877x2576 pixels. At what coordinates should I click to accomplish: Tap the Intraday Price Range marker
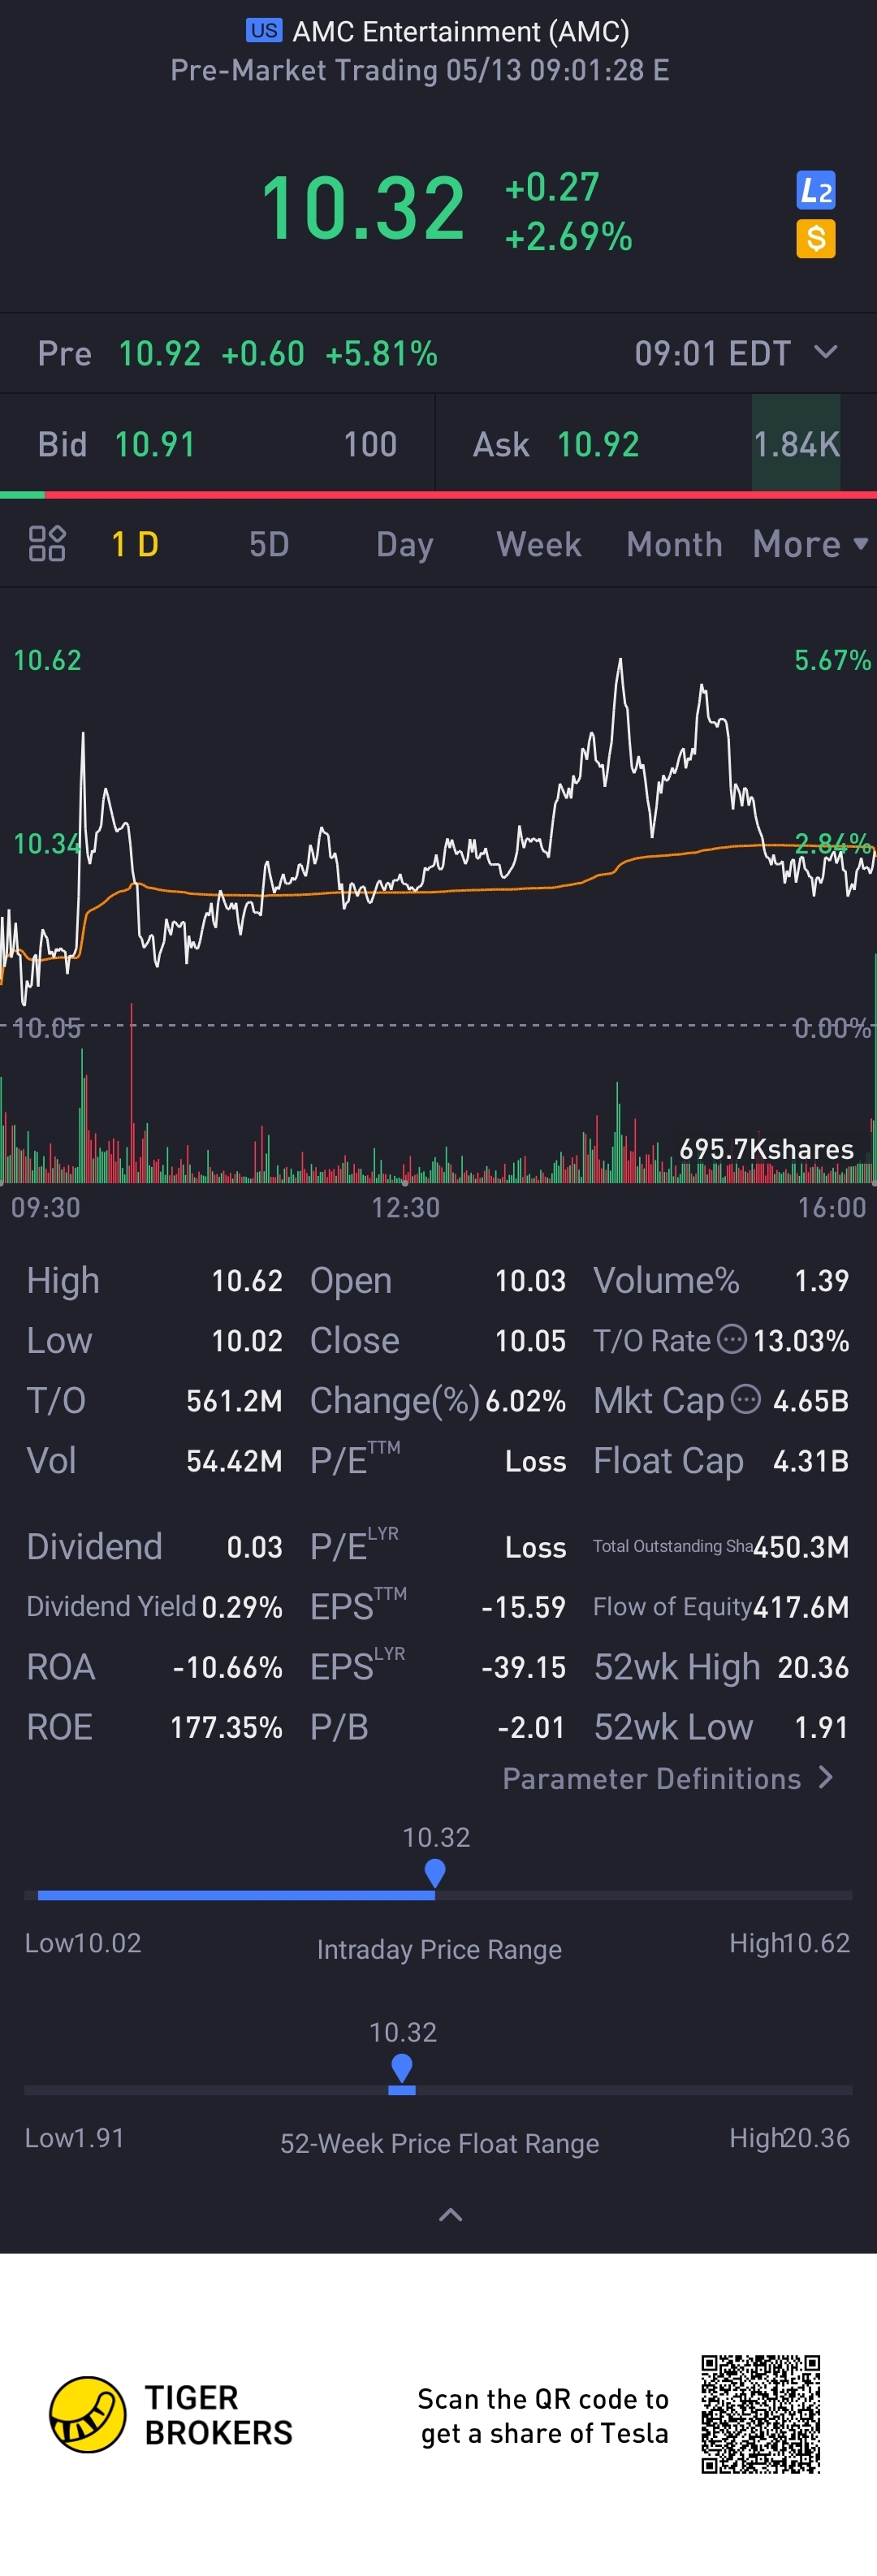point(435,1872)
